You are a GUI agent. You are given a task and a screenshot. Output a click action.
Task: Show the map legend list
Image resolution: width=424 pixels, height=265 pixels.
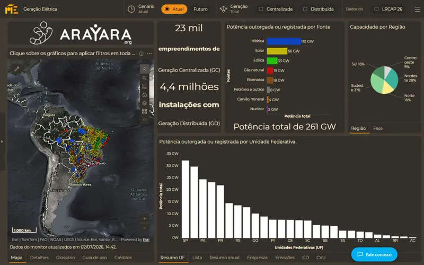click(x=144, y=86)
